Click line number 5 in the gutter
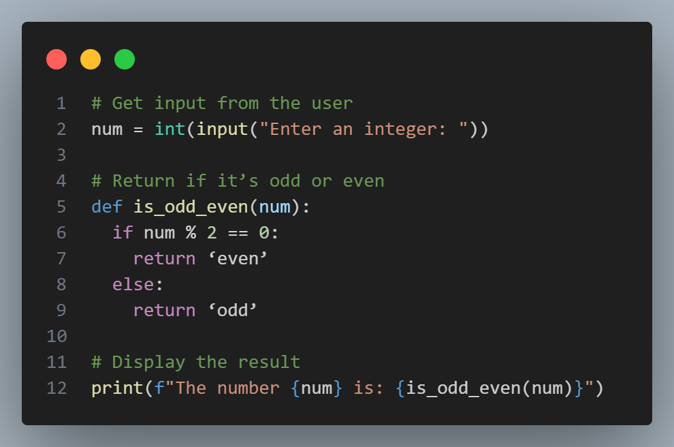This screenshot has width=674, height=447. pos(61,206)
